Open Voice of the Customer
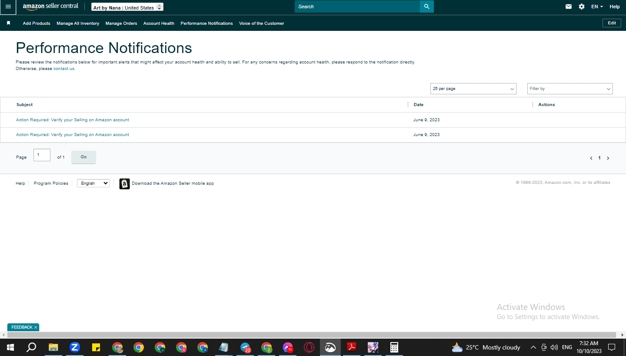Image resolution: width=626 pixels, height=356 pixels. point(262,23)
